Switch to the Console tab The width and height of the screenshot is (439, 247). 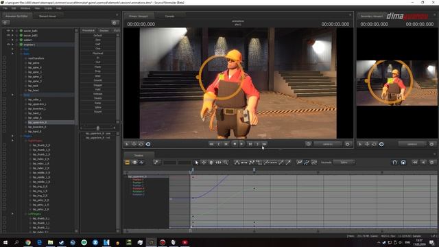pos(169,16)
